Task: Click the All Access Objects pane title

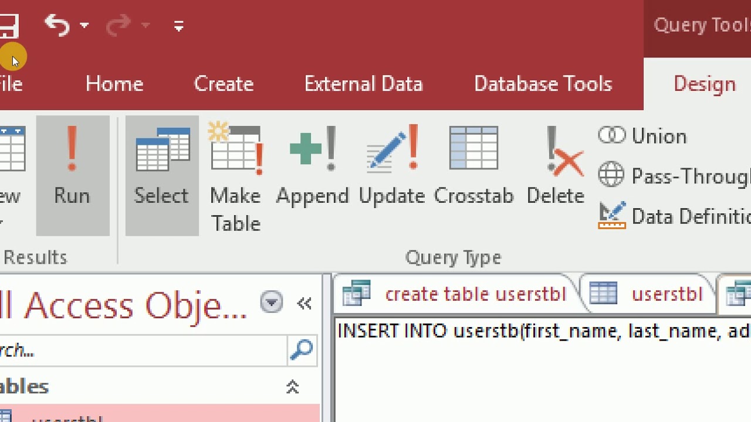Action: (124, 305)
